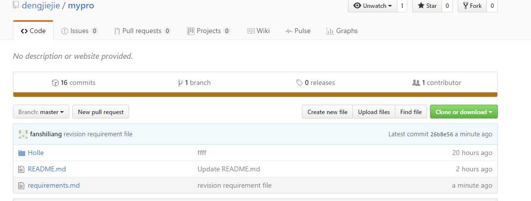Select the Code tab
Viewport: 531px width, 201px height.
click(33, 31)
